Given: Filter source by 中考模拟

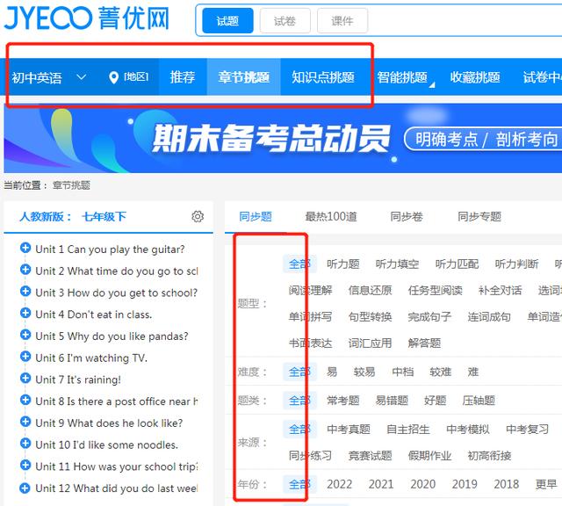Looking at the screenshot, I should 468,429.
